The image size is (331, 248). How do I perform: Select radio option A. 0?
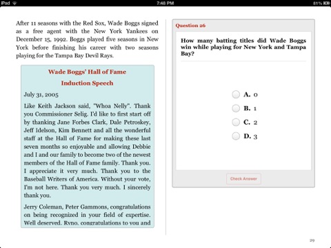(x=236, y=94)
